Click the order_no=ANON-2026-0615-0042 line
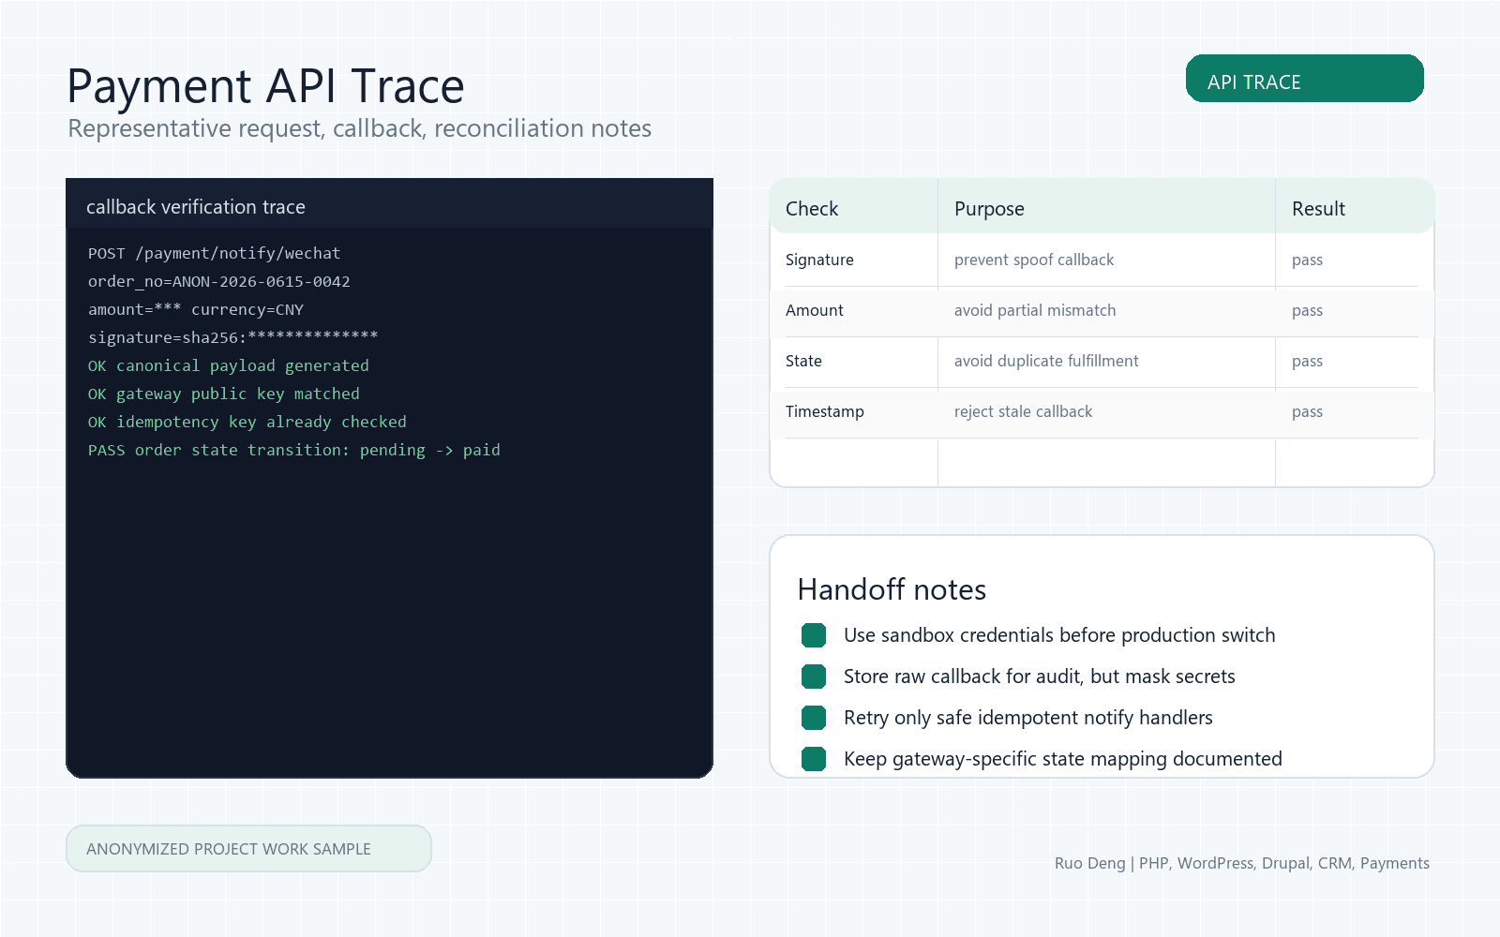The image size is (1500, 937). coord(219,281)
